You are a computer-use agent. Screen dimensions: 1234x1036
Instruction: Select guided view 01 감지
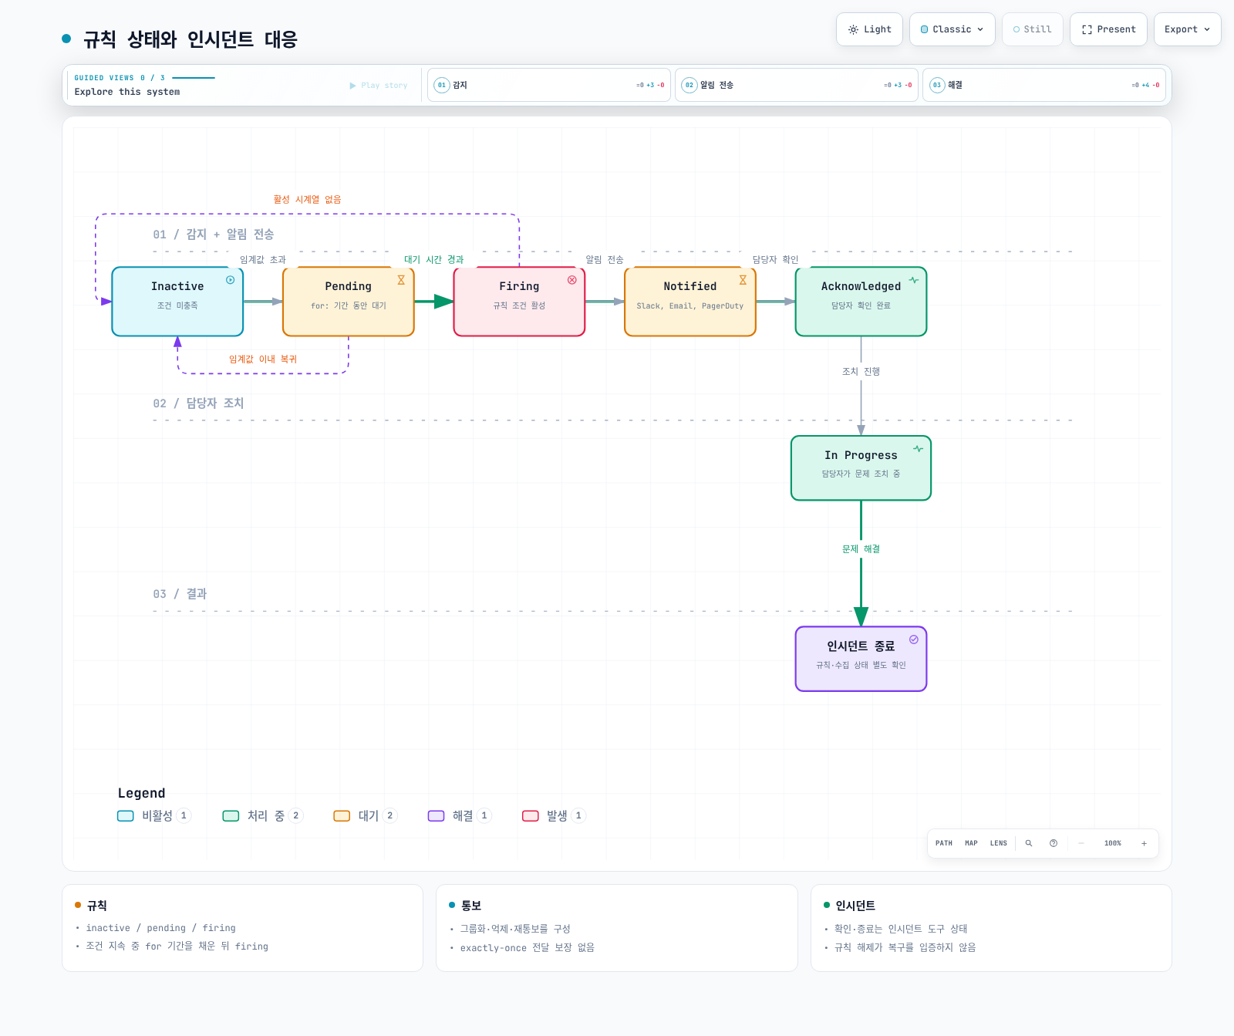549,85
